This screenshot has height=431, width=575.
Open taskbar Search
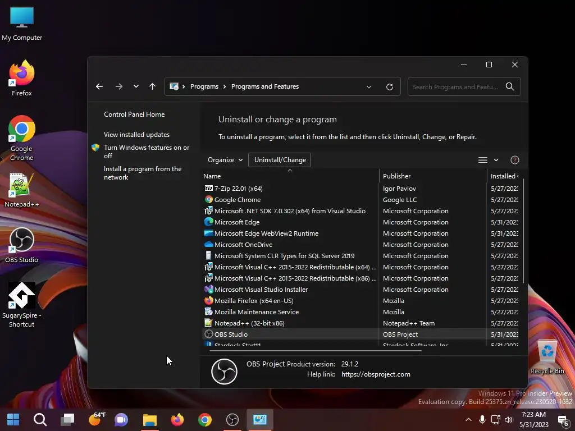click(x=40, y=420)
